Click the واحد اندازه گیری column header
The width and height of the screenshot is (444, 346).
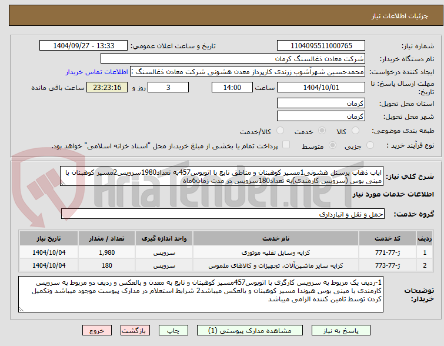point(164,238)
